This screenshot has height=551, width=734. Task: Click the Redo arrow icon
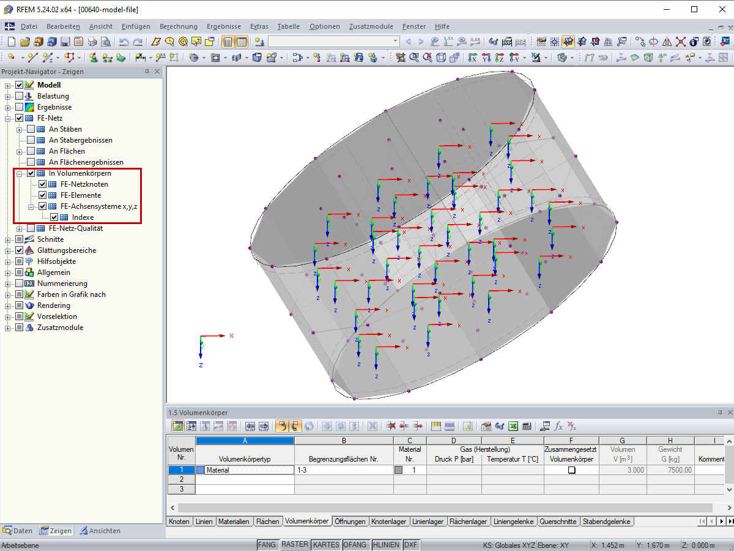click(138, 42)
